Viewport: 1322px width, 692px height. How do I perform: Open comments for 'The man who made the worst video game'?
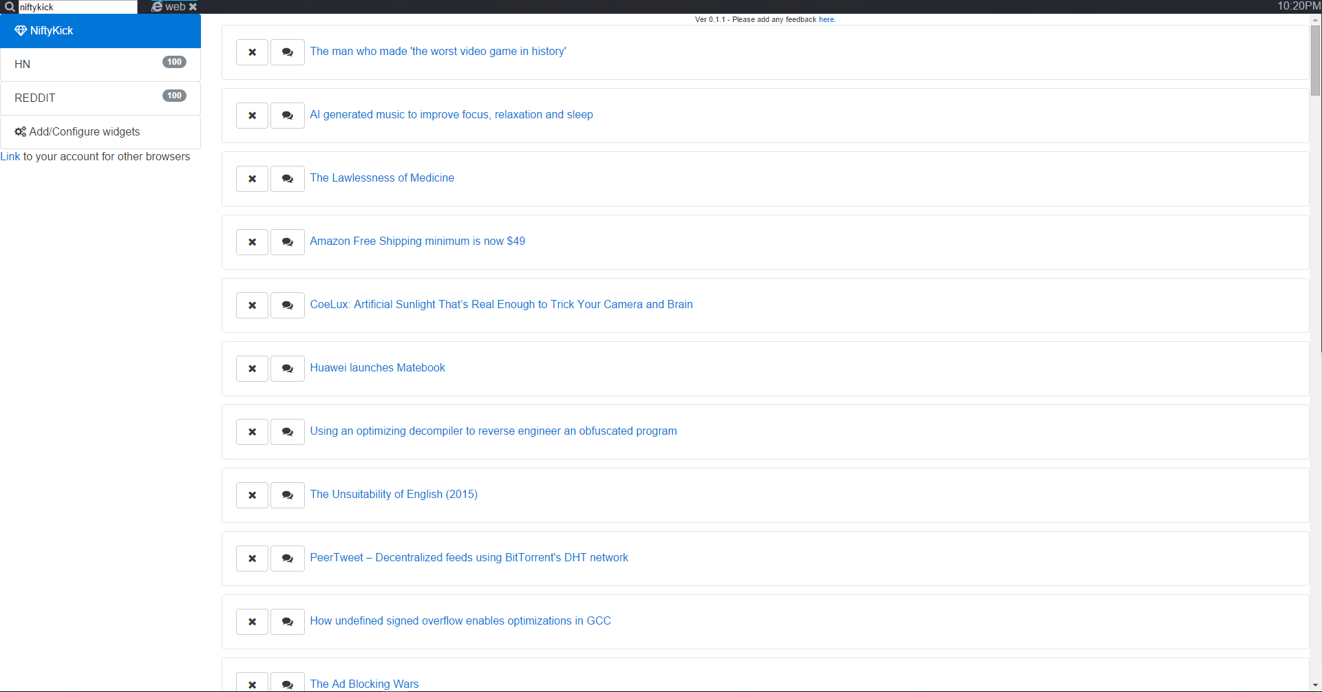point(288,52)
